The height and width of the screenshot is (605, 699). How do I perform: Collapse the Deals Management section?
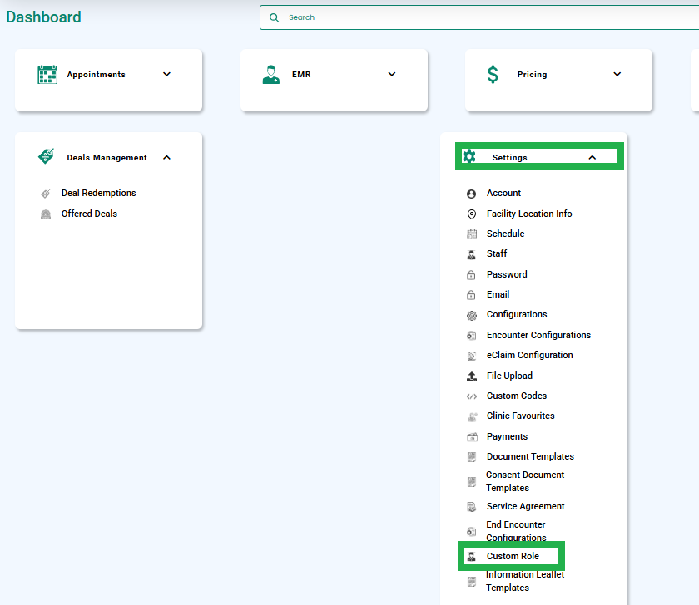click(166, 158)
